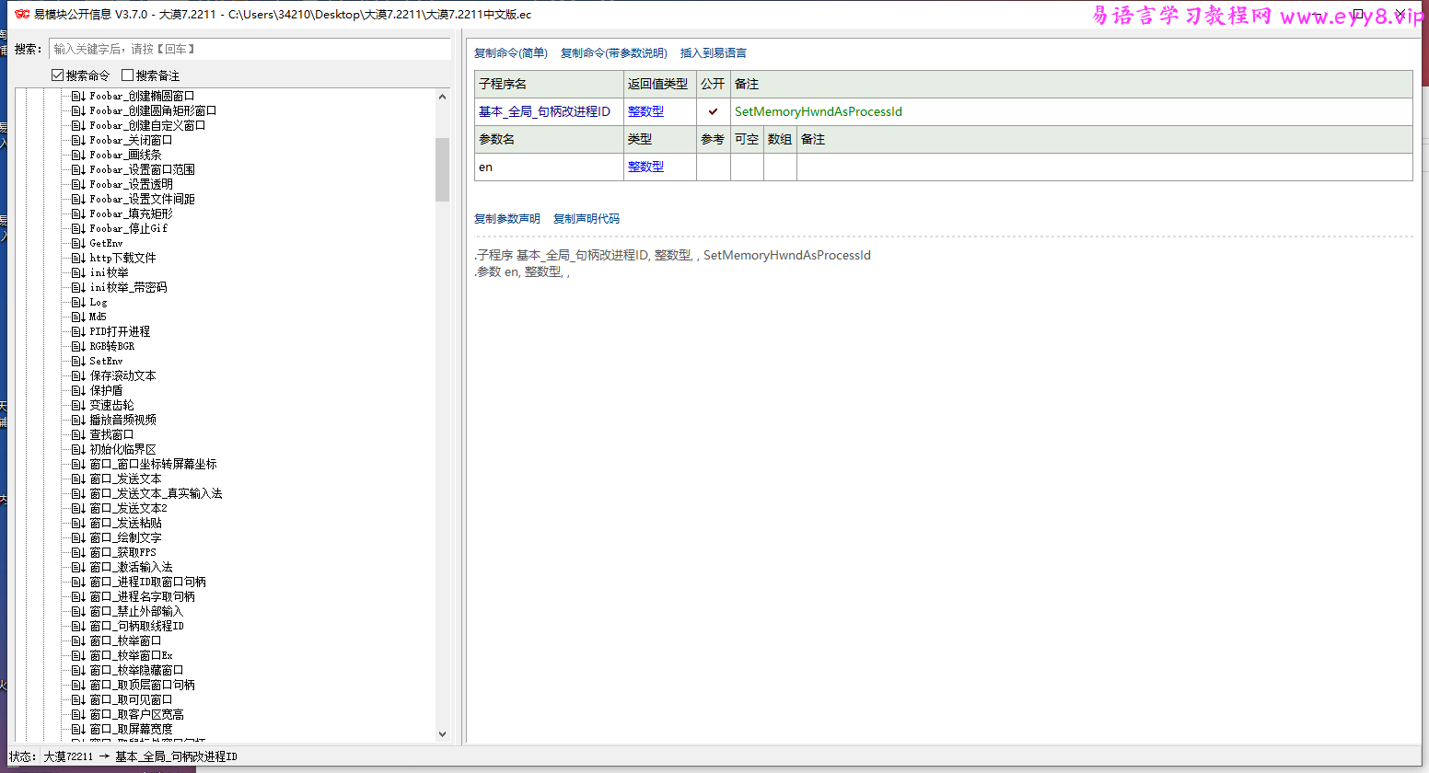
Task: Click the icon beside 窗口_获取FPS
Action: click(78, 552)
